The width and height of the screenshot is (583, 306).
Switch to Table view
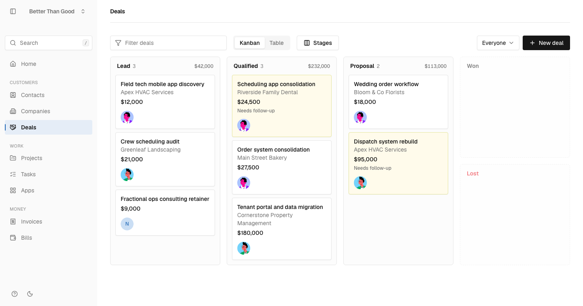[x=277, y=43]
